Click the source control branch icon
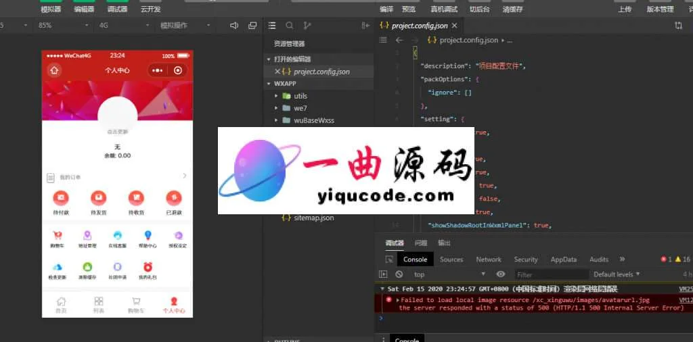 coord(307,26)
